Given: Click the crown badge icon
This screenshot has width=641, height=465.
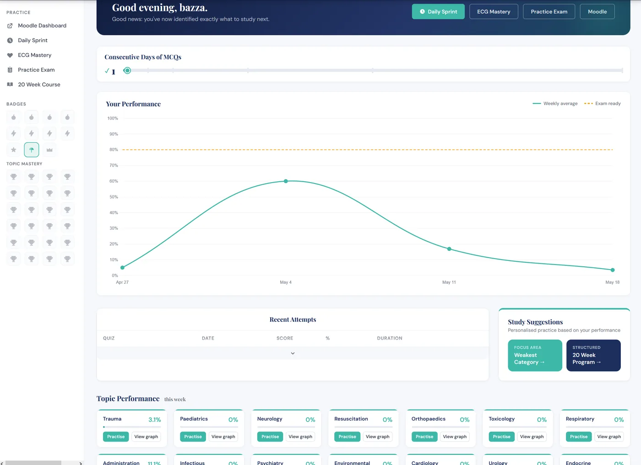Looking at the screenshot, I should (x=49, y=150).
